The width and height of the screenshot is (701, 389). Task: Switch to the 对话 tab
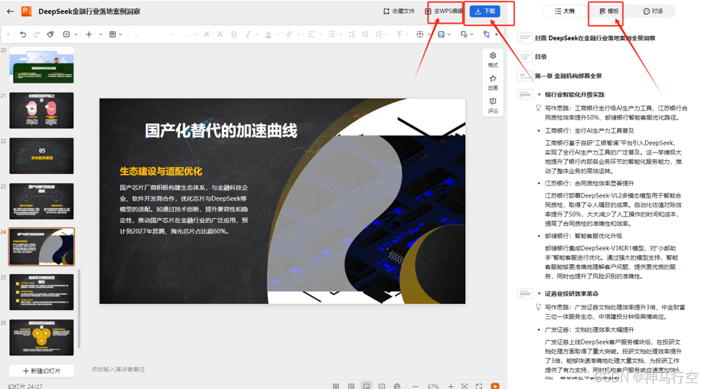click(x=653, y=11)
